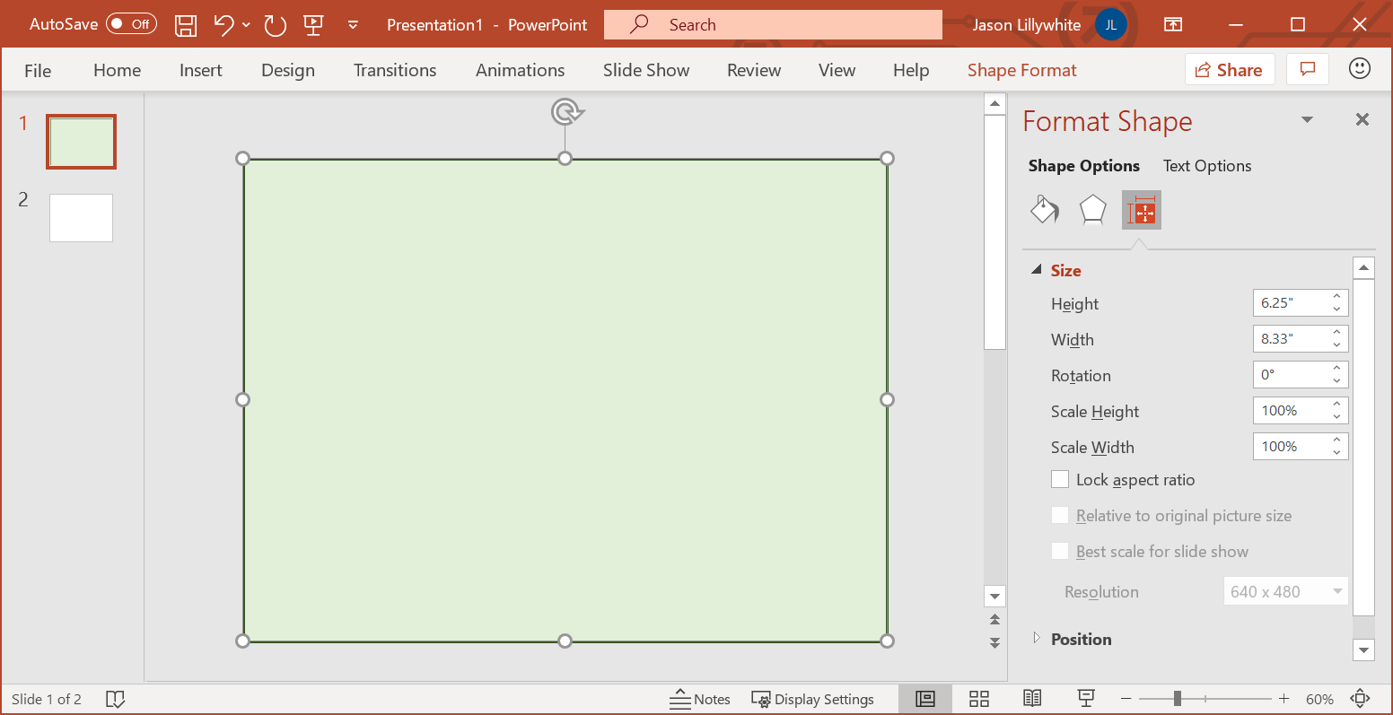Open the Transitions tab
This screenshot has width=1393, height=715.
click(395, 70)
